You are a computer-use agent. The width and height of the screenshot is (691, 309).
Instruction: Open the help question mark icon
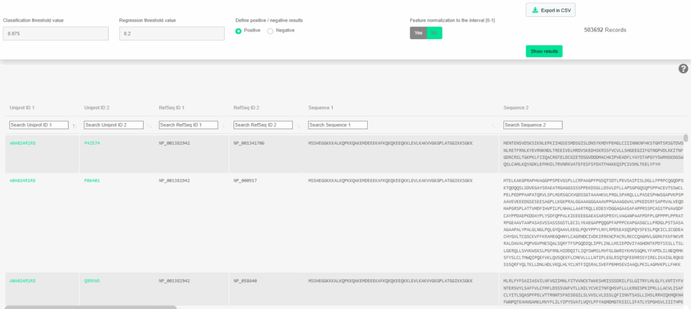pyautogui.click(x=683, y=69)
